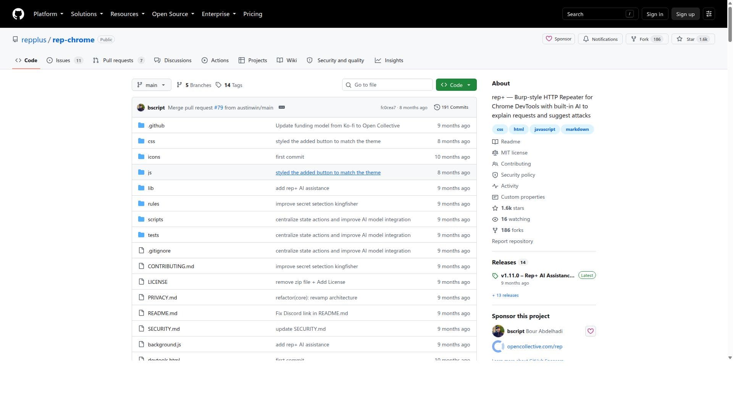733x412 pixels.
Task: Click bscript avatar in latest commit row
Action: pyautogui.click(x=141, y=108)
